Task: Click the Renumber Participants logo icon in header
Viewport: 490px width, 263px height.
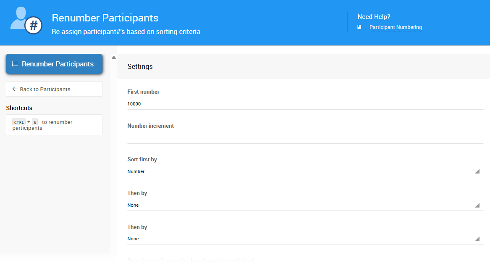Action: pyautogui.click(x=26, y=21)
